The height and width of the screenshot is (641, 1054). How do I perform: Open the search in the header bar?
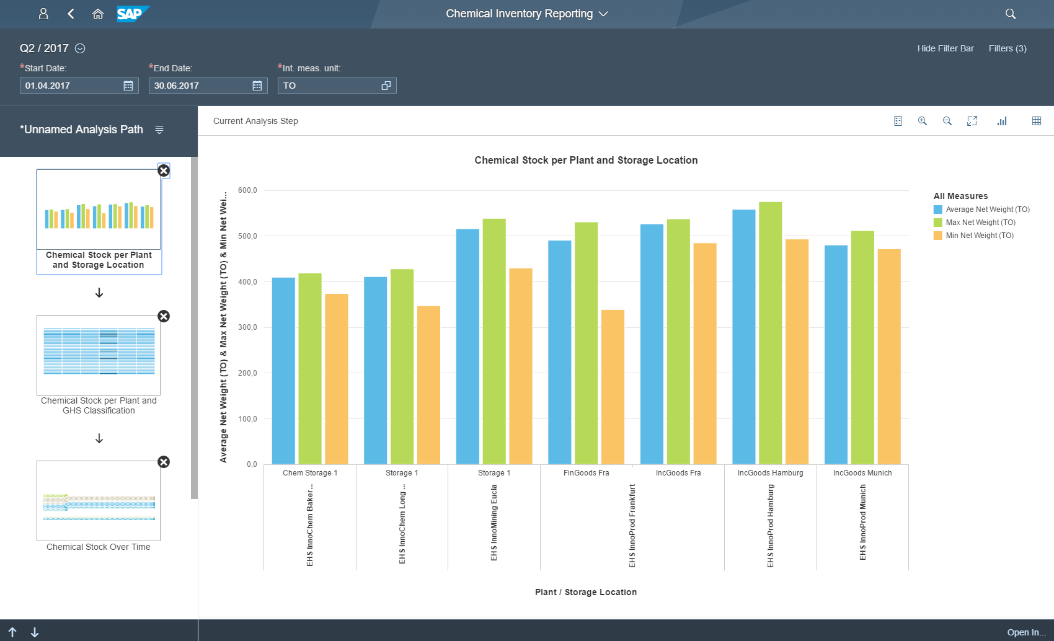[1010, 13]
